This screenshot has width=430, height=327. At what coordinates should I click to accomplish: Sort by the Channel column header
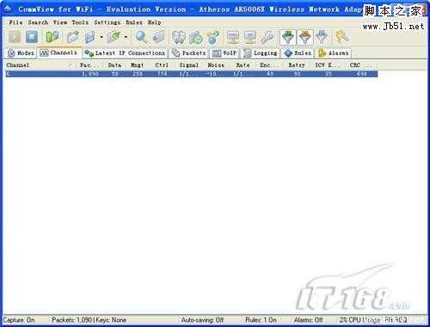click(40, 65)
